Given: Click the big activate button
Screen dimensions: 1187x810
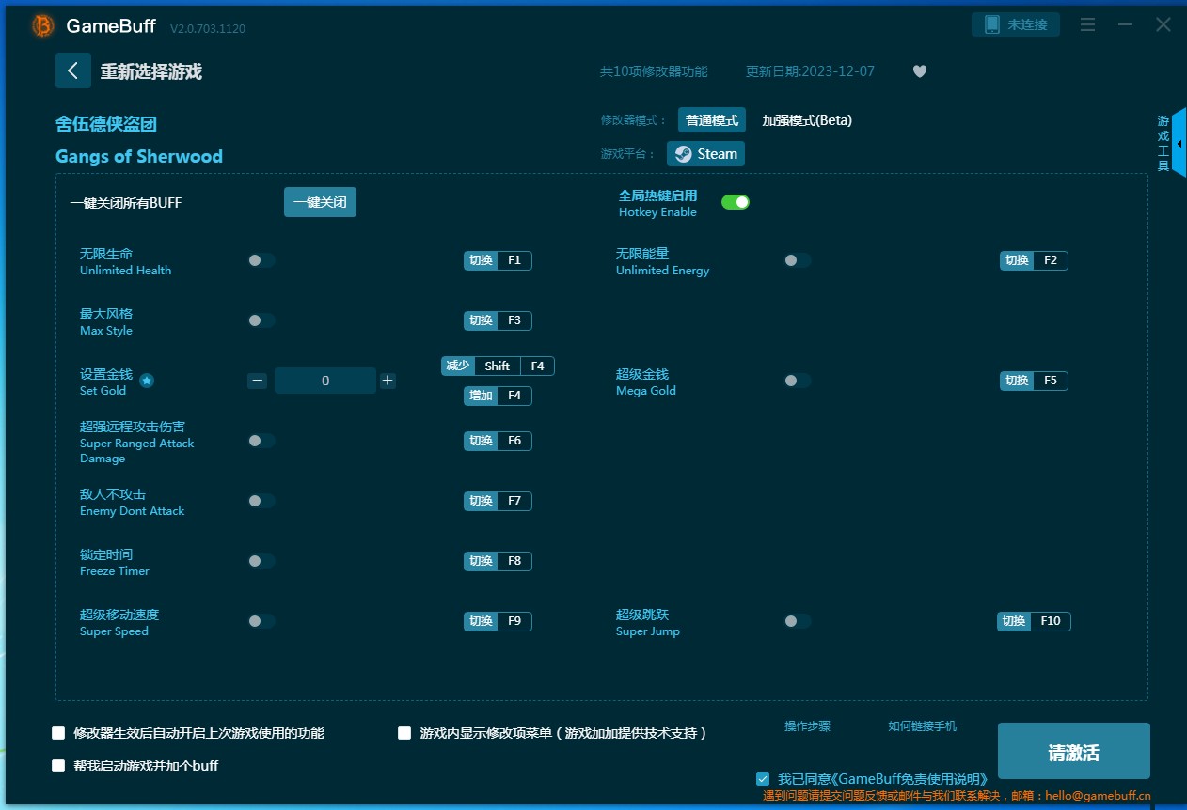Looking at the screenshot, I should [x=1073, y=752].
